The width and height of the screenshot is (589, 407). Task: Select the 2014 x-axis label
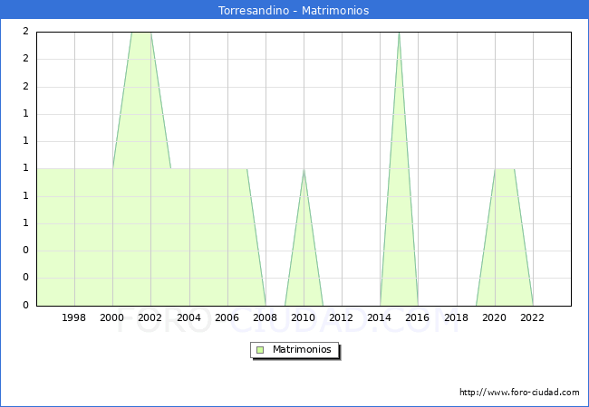pyautogui.click(x=380, y=317)
